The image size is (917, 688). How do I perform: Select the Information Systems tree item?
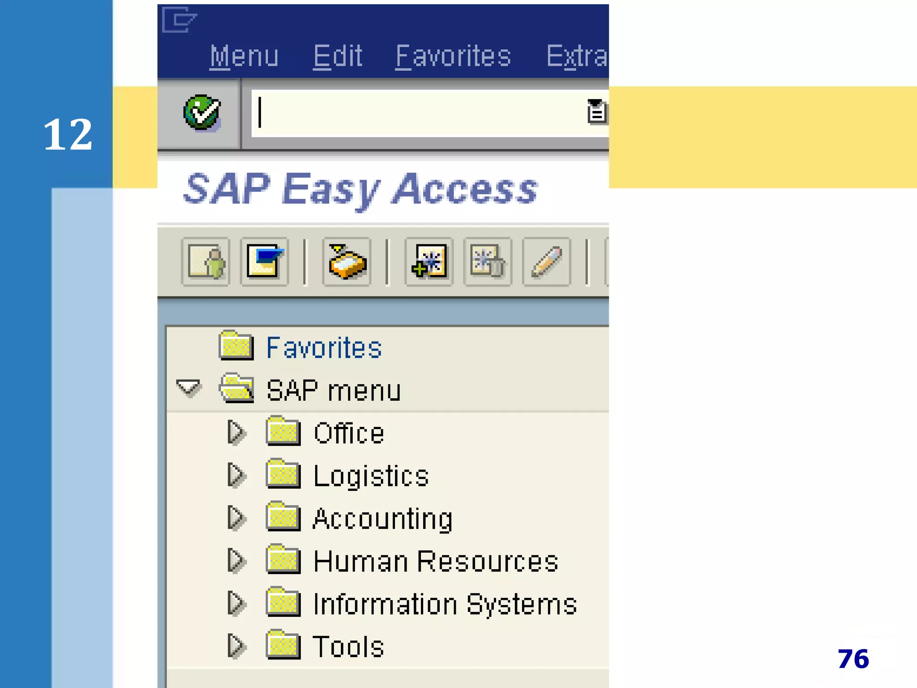445,604
